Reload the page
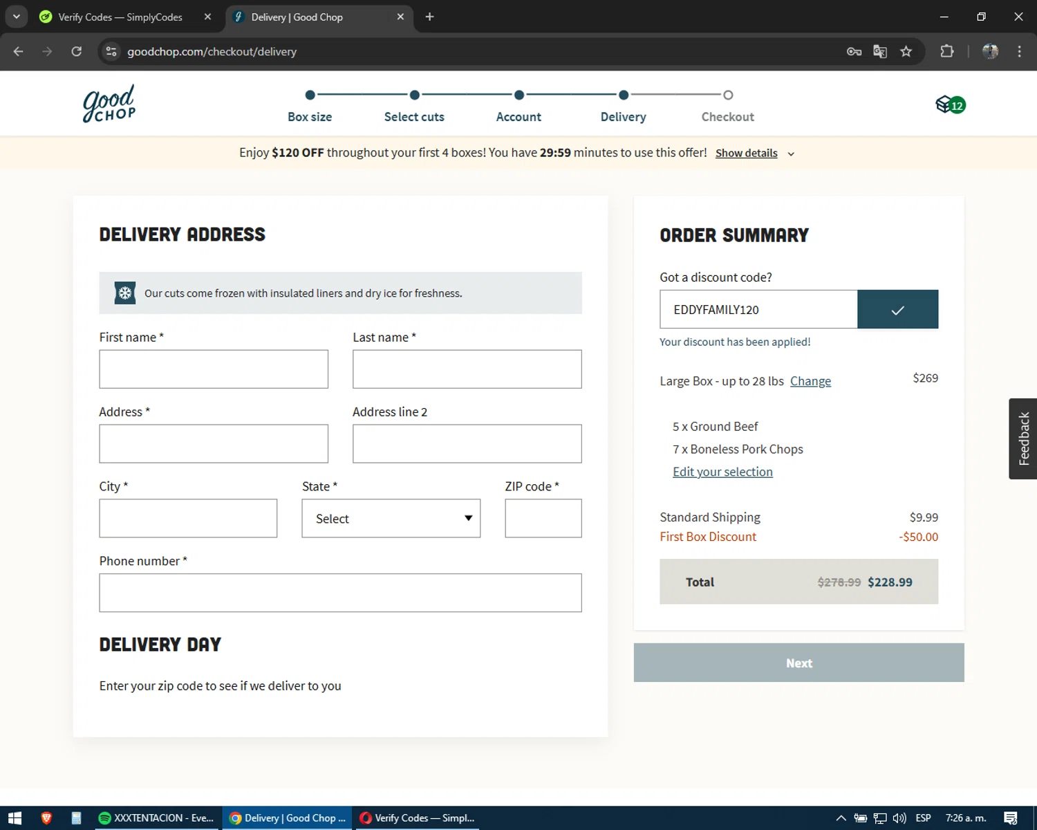The height and width of the screenshot is (830, 1037). [x=77, y=51]
